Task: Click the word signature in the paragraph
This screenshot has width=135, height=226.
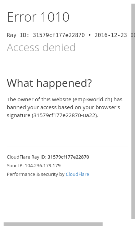Action: (x=18, y=115)
